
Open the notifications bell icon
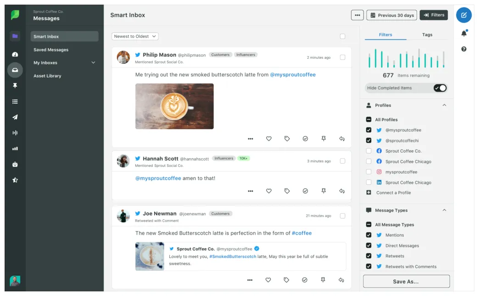click(463, 34)
